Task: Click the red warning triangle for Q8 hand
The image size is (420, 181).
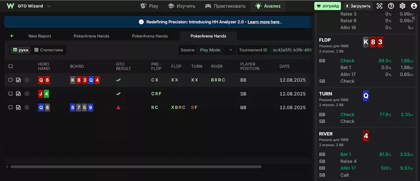Action: (x=118, y=107)
